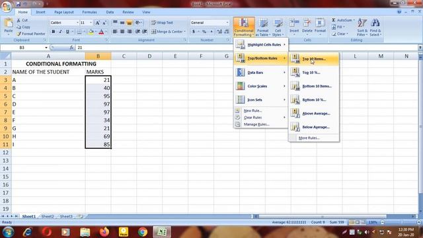The width and height of the screenshot is (423, 238).
Task: Open the Data ribbon tab
Action: point(110,12)
